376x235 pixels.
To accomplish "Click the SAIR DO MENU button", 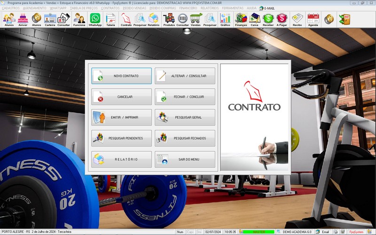I will [x=185, y=159].
